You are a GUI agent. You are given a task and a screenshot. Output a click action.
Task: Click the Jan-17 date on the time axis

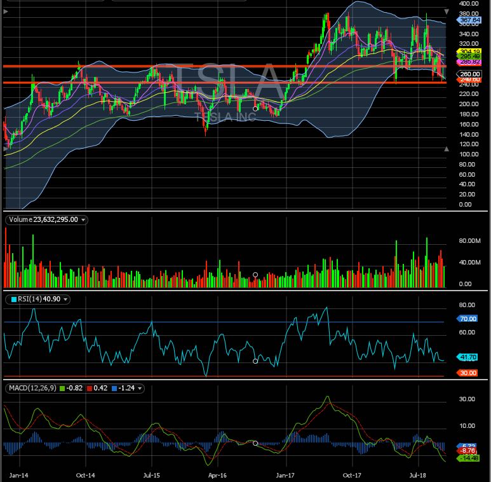285,476
